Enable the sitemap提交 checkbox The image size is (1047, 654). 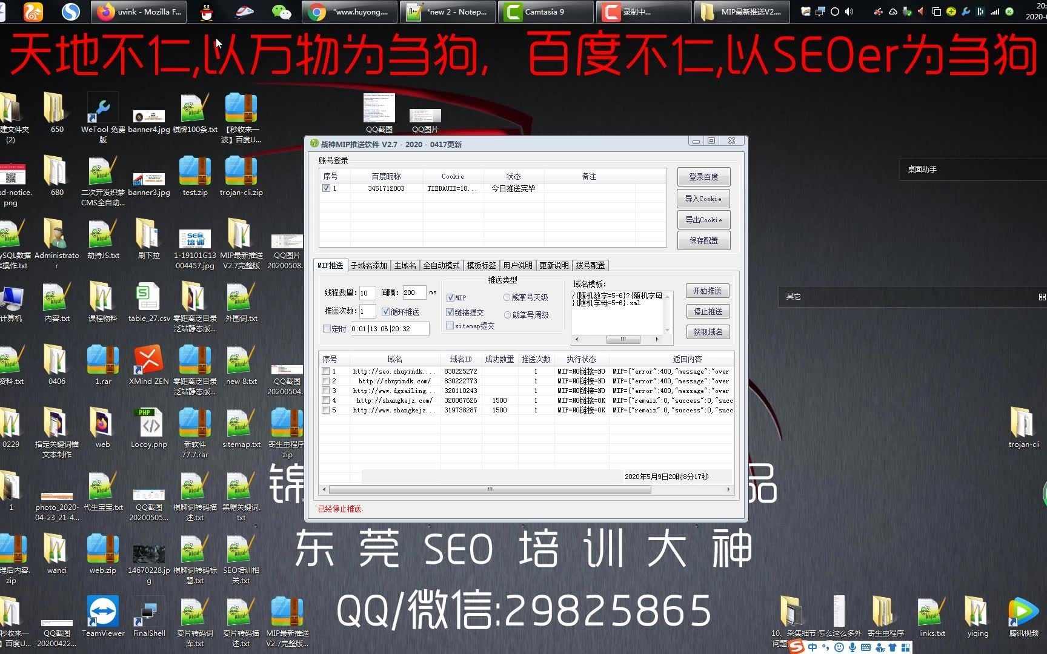click(x=450, y=326)
